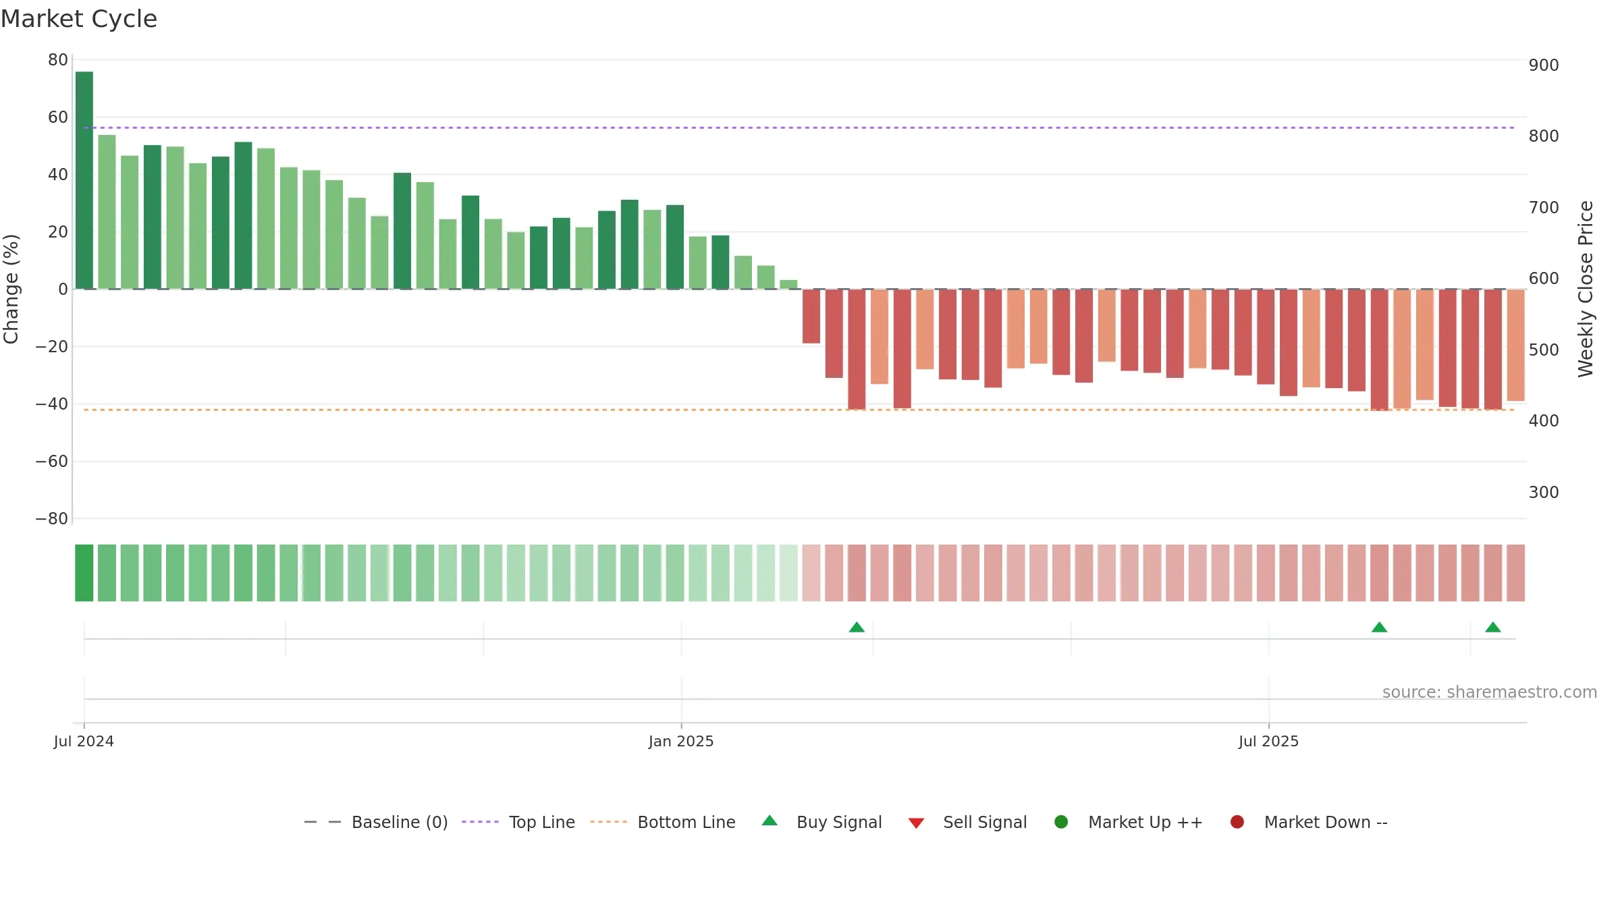Click the last orange bar at chart right
The height and width of the screenshot is (911, 1620).
point(1516,345)
